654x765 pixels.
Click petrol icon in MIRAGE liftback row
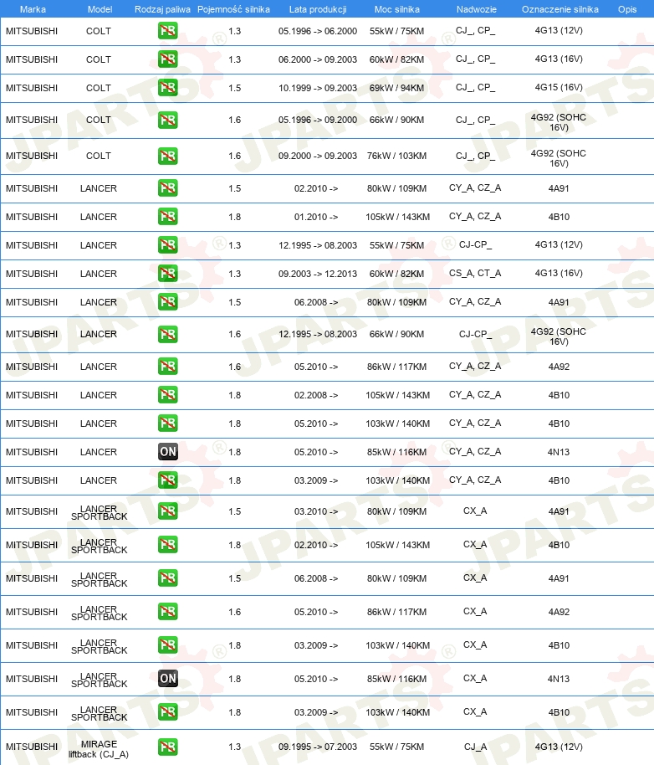coord(167,747)
